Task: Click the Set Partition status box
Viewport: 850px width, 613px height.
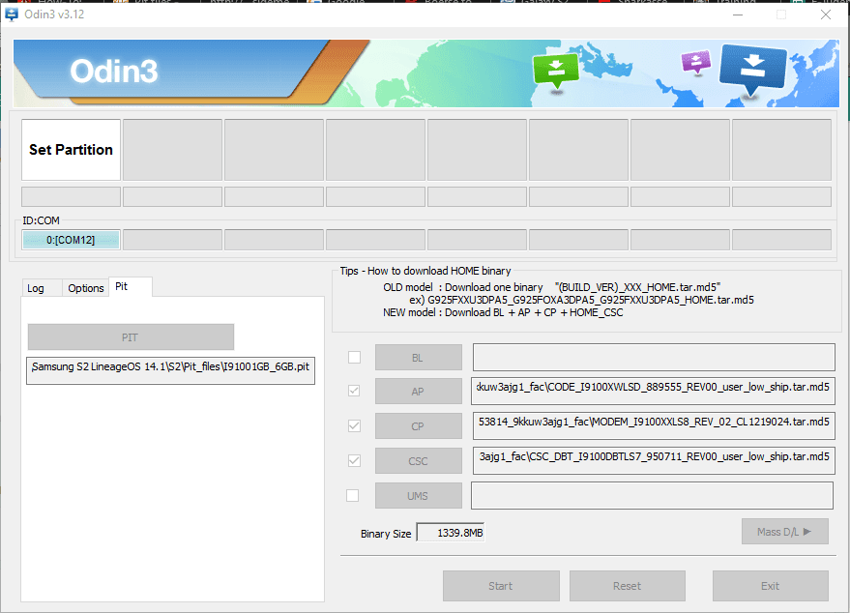Action: pyautogui.click(x=71, y=150)
